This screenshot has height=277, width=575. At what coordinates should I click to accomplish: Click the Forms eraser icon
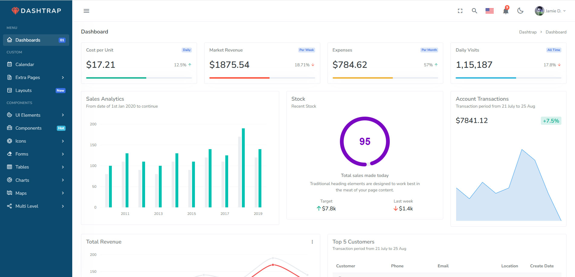pos(10,154)
